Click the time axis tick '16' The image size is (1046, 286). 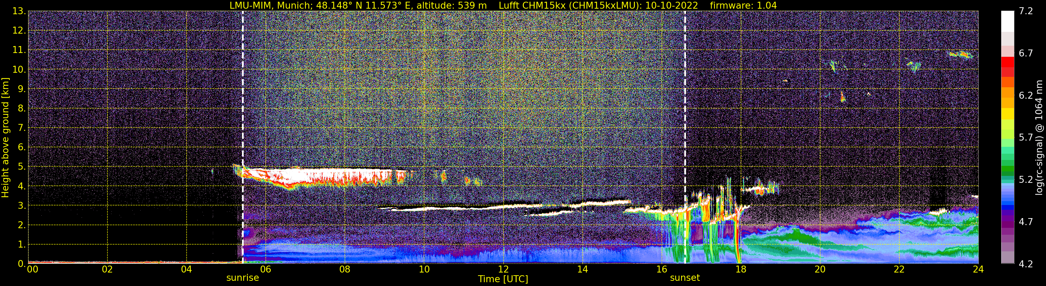661,269
